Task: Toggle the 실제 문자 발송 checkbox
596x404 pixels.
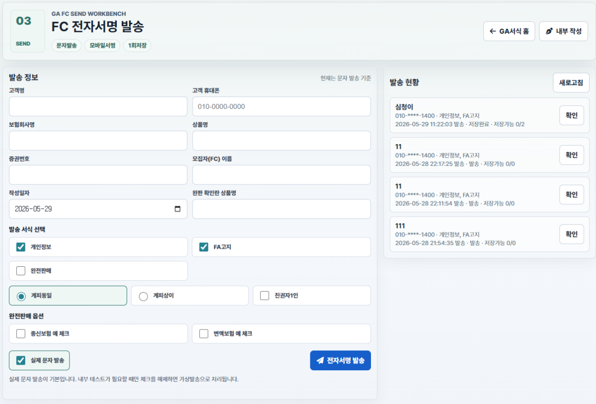Action: (x=21, y=360)
